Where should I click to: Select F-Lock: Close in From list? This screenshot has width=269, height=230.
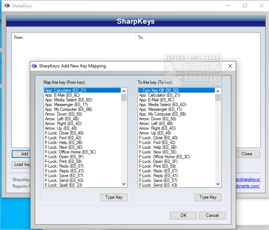click(x=82, y=133)
